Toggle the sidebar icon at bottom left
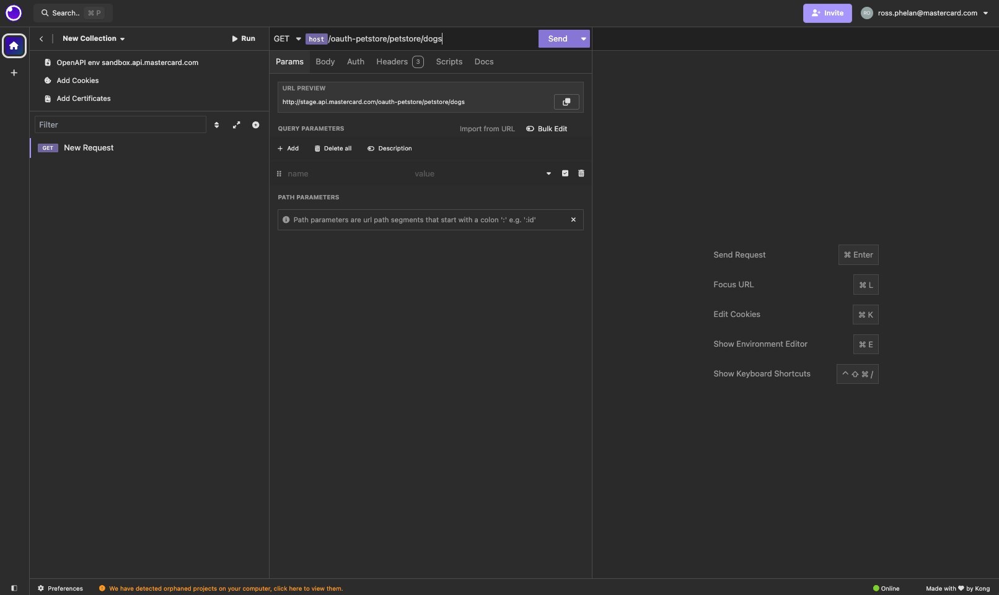Viewport: 999px width, 595px height. (x=14, y=588)
